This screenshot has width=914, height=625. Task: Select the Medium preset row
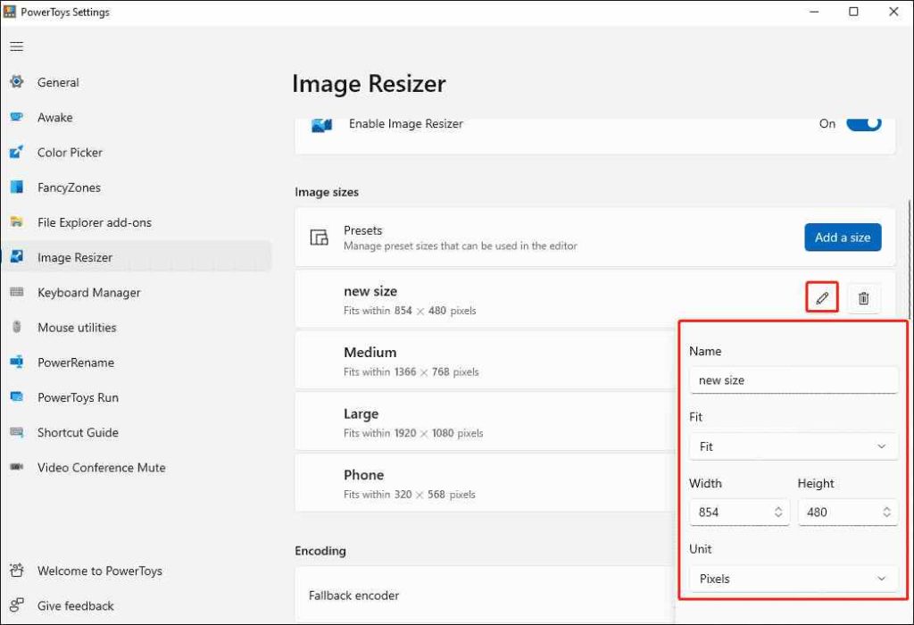click(486, 361)
